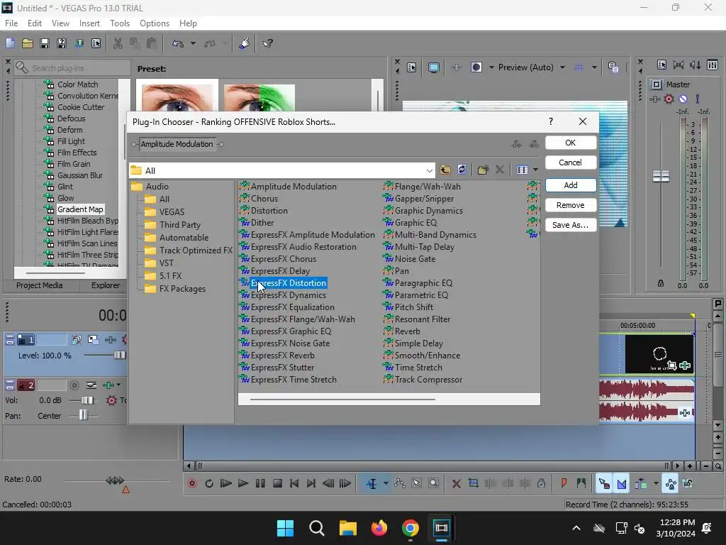Open the Split Screen View dropdown arrow

pyautogui.click(x=491, y=67)
